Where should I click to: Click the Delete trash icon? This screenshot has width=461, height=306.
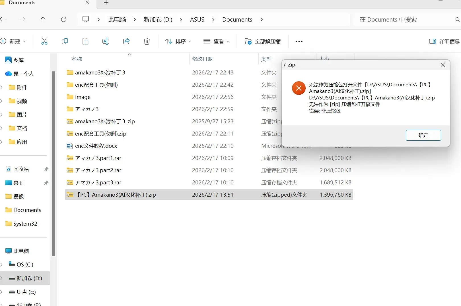point(147,41)
